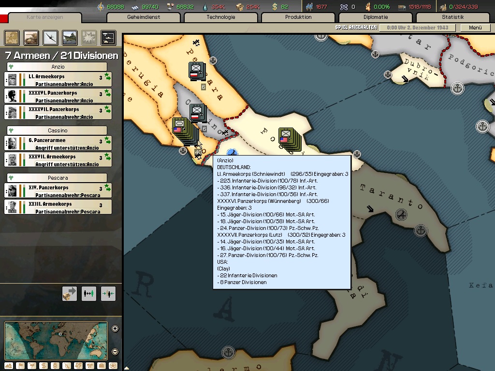Screen dimensions: 495x371
Task: Click the world minimap
Action: pyautogui.click(x=56, y=341)
